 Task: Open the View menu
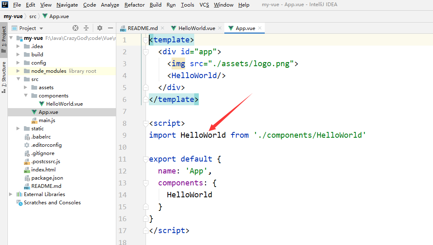coord(46,5)
